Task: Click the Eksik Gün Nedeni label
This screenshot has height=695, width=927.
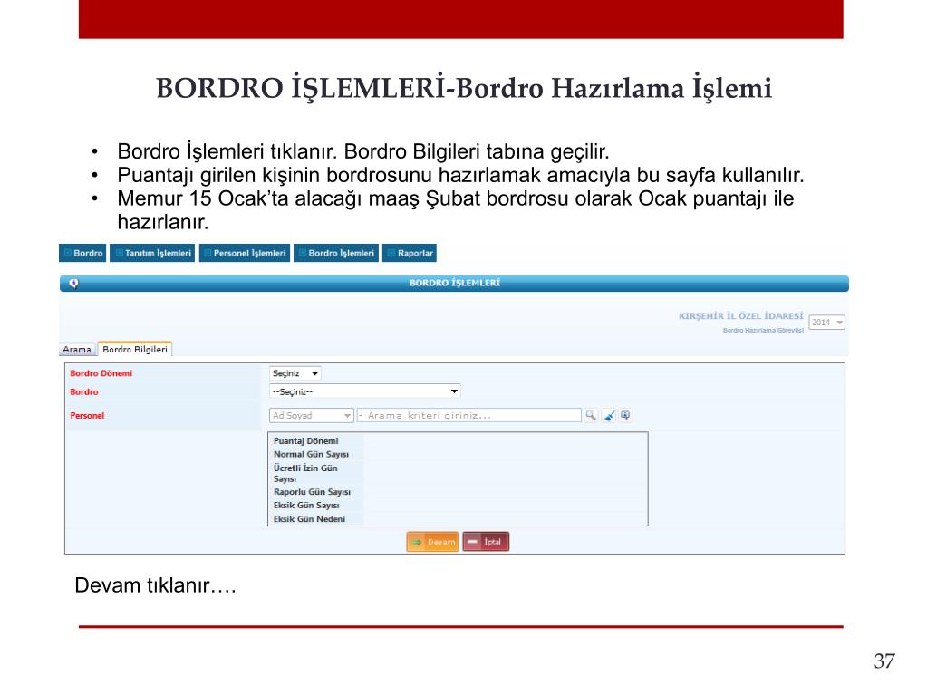Action: (x=309, y=519)
